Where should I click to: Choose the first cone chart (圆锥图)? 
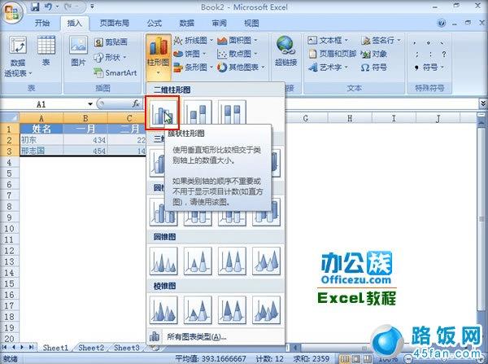[x=163, y=261]
